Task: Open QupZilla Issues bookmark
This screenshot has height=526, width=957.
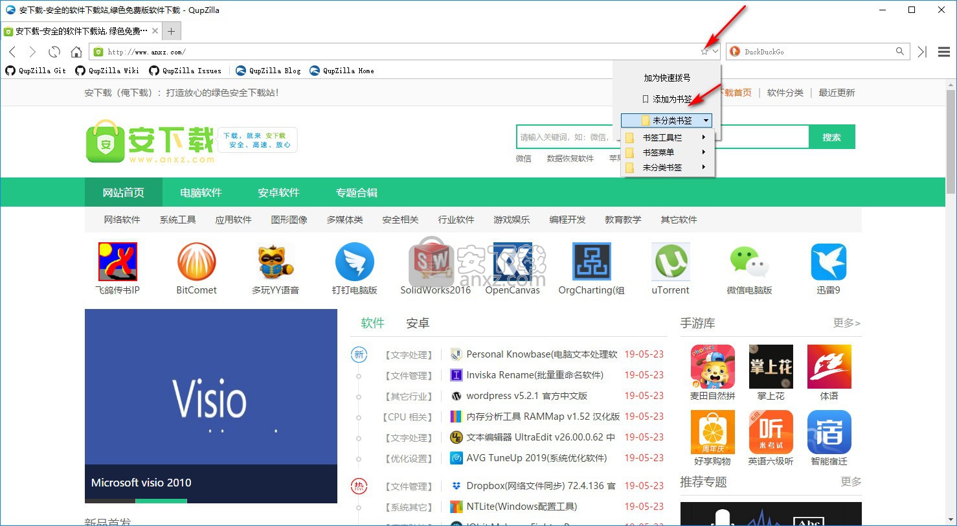Action: point(185,71)
